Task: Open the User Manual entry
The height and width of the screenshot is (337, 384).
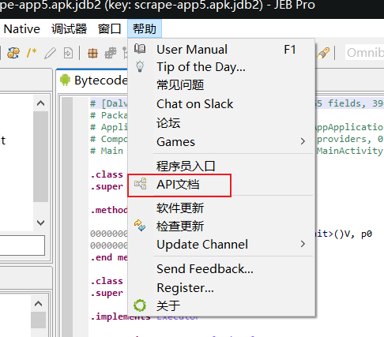Action: click(221, 50)
